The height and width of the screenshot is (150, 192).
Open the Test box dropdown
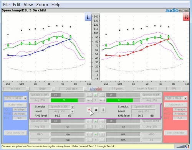(x=17, y=89)
